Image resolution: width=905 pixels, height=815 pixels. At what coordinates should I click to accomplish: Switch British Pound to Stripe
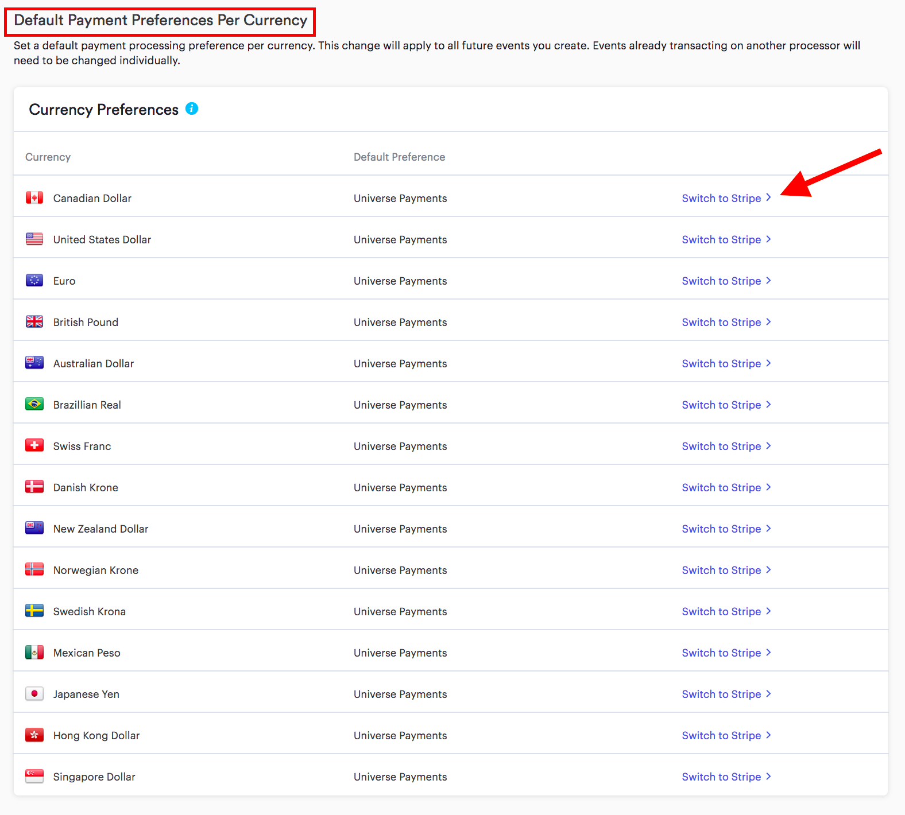726,322
